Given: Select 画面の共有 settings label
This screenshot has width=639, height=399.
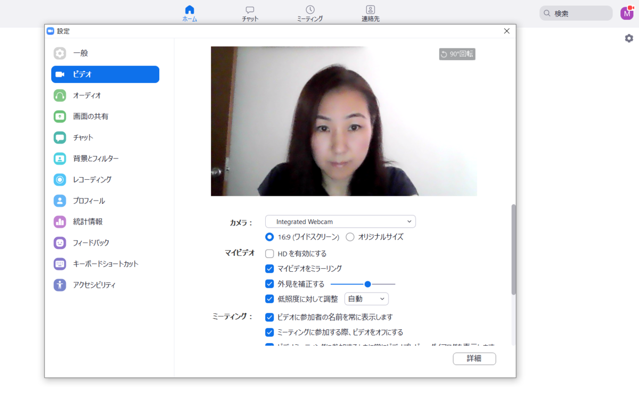Looking at the screenshot, I should pos(91,117).
